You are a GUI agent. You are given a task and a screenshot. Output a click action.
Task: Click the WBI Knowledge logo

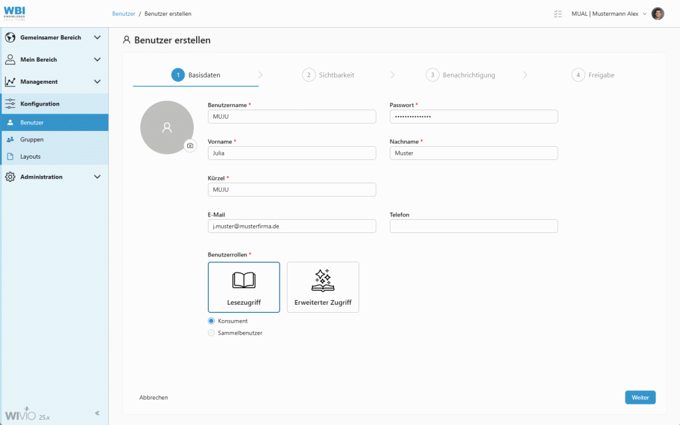click(x=15, y=13)
